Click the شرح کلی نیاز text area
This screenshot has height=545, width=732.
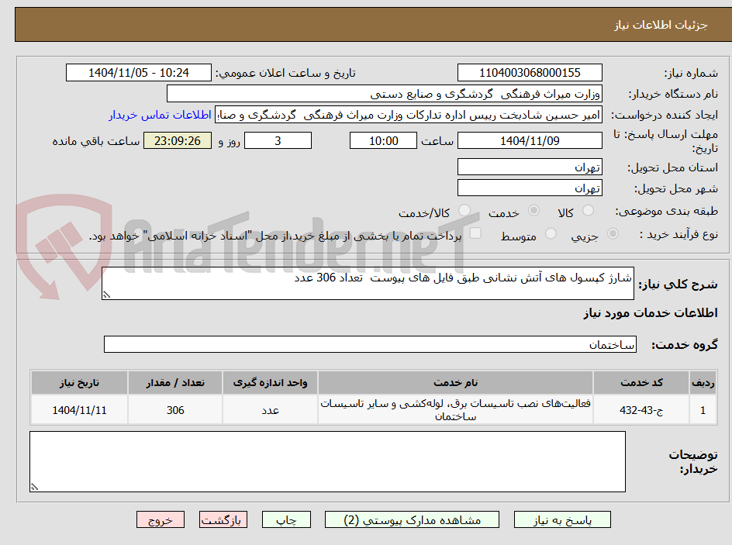tap(368, 283)
